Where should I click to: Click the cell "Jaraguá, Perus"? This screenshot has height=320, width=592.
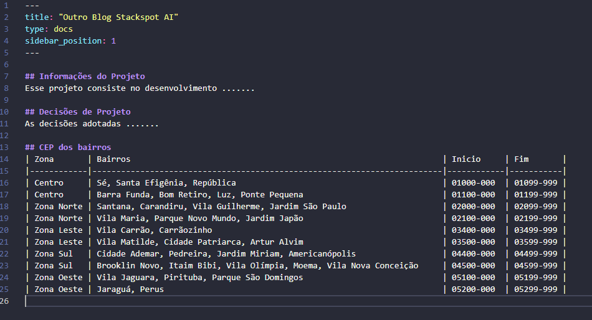[x=130, y=289]
